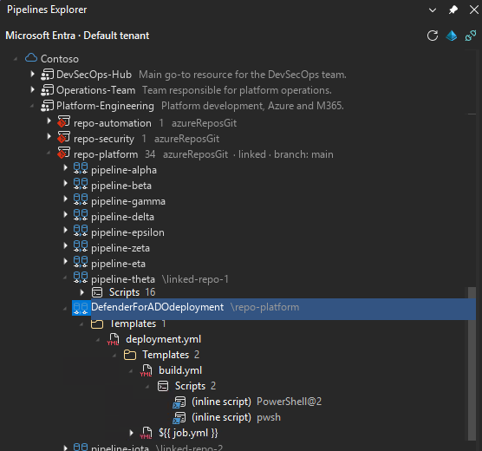Collapse the pipeline-theta node
The width and height of the screenshot is (482, 451).
click(65, 278)
